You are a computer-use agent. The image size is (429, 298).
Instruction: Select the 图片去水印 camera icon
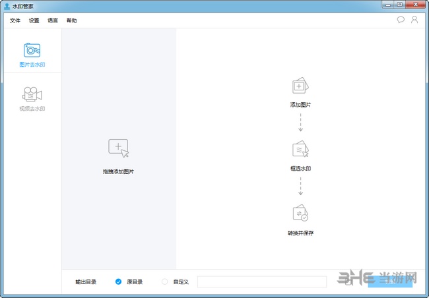(x=32, y=50)
